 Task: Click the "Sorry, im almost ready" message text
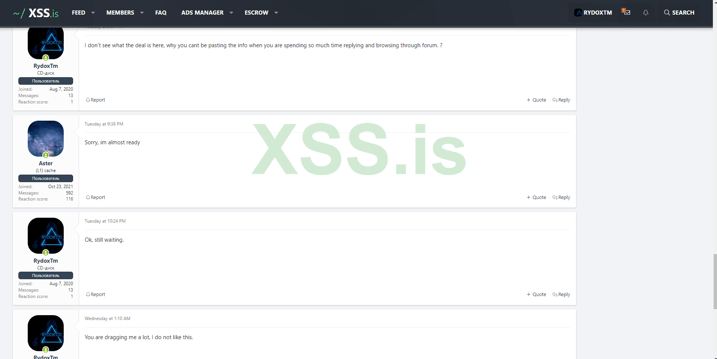(x=112, y=142)
